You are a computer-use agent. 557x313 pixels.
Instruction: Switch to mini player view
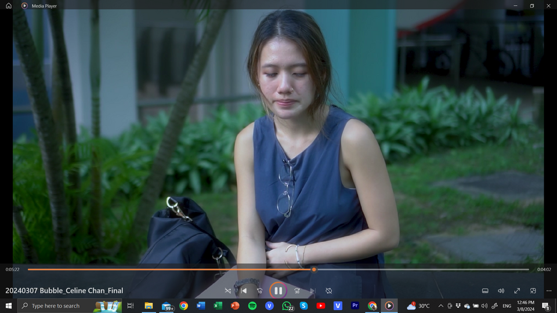point(533,291)
